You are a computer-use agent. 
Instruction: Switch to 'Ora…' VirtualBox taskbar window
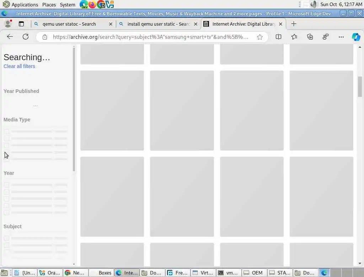click(x=50, y=273)
